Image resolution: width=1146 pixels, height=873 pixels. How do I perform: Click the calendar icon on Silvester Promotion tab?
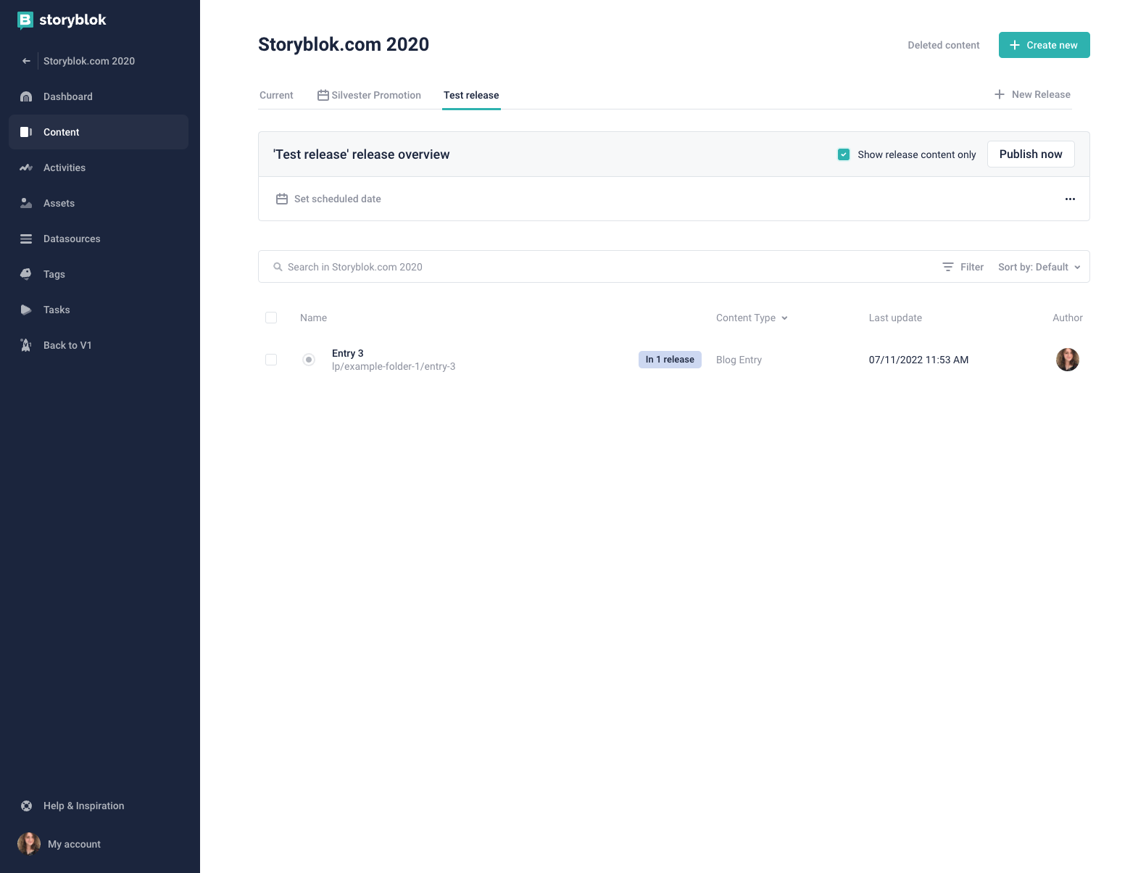point(323,95)
